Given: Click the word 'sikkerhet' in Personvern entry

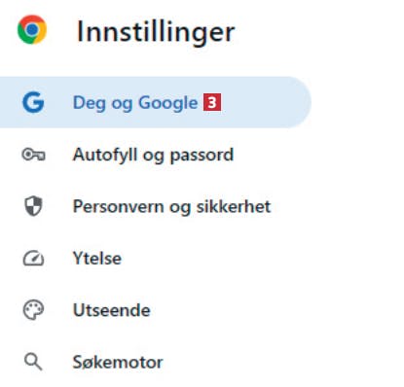Looking at the screenshot, I should pyautogui.click(x=234, y=206).
